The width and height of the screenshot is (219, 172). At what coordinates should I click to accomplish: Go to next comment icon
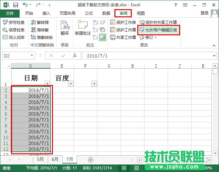95,37
